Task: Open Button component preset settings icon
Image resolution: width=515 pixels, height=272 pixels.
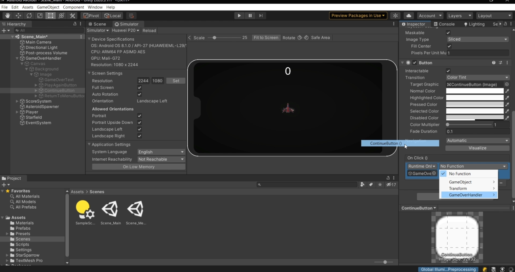Action: [500, 63]
